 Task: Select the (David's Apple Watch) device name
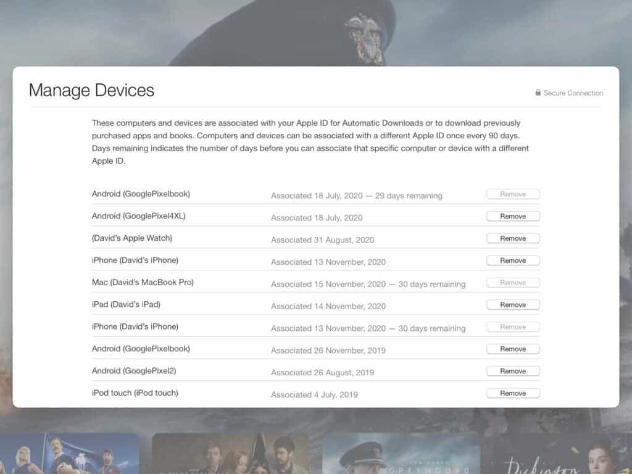[x=131, y=238]
